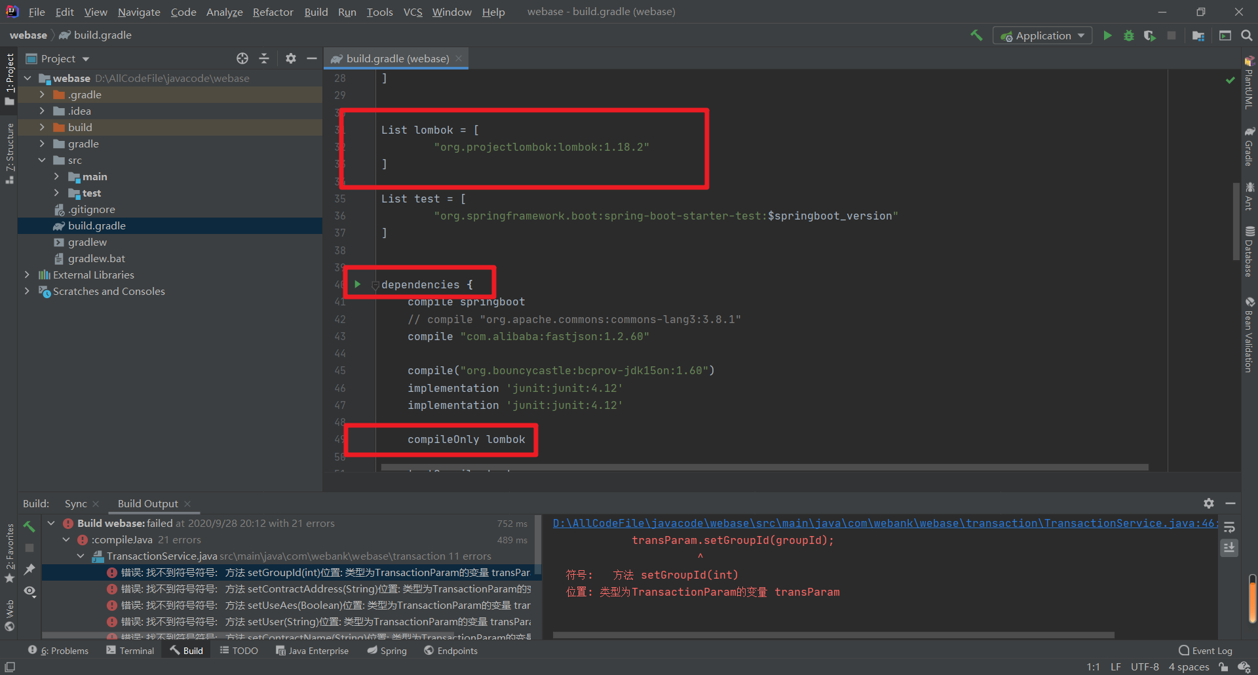
Task: Click the editor's vertical scrollbar
Action: [x=1236, y=223]
